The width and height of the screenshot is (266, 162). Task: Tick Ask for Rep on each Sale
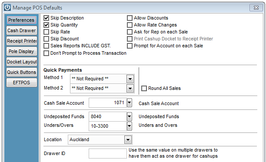pyautogui.click(x=130, y=32)
